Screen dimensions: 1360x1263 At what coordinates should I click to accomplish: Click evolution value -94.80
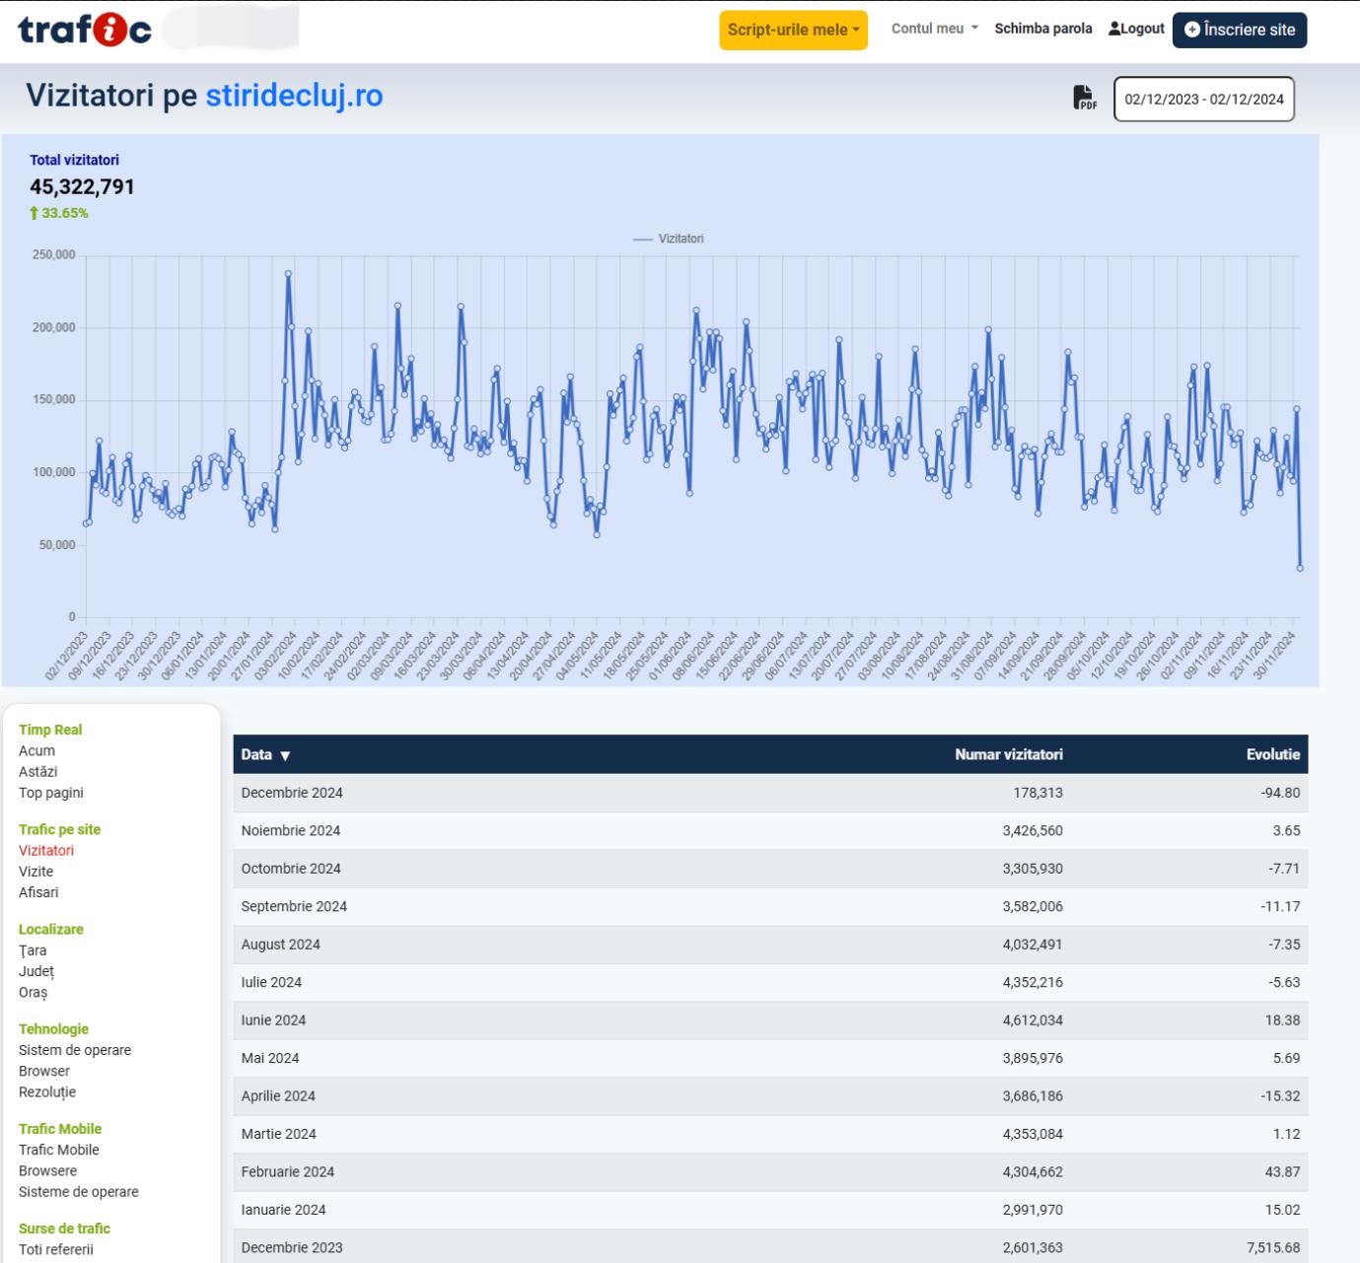click(x=1281, y=793)
